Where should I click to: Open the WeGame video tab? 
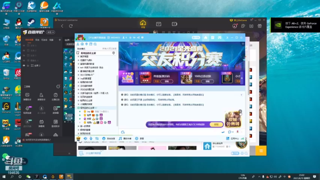(x=174, y=24)
